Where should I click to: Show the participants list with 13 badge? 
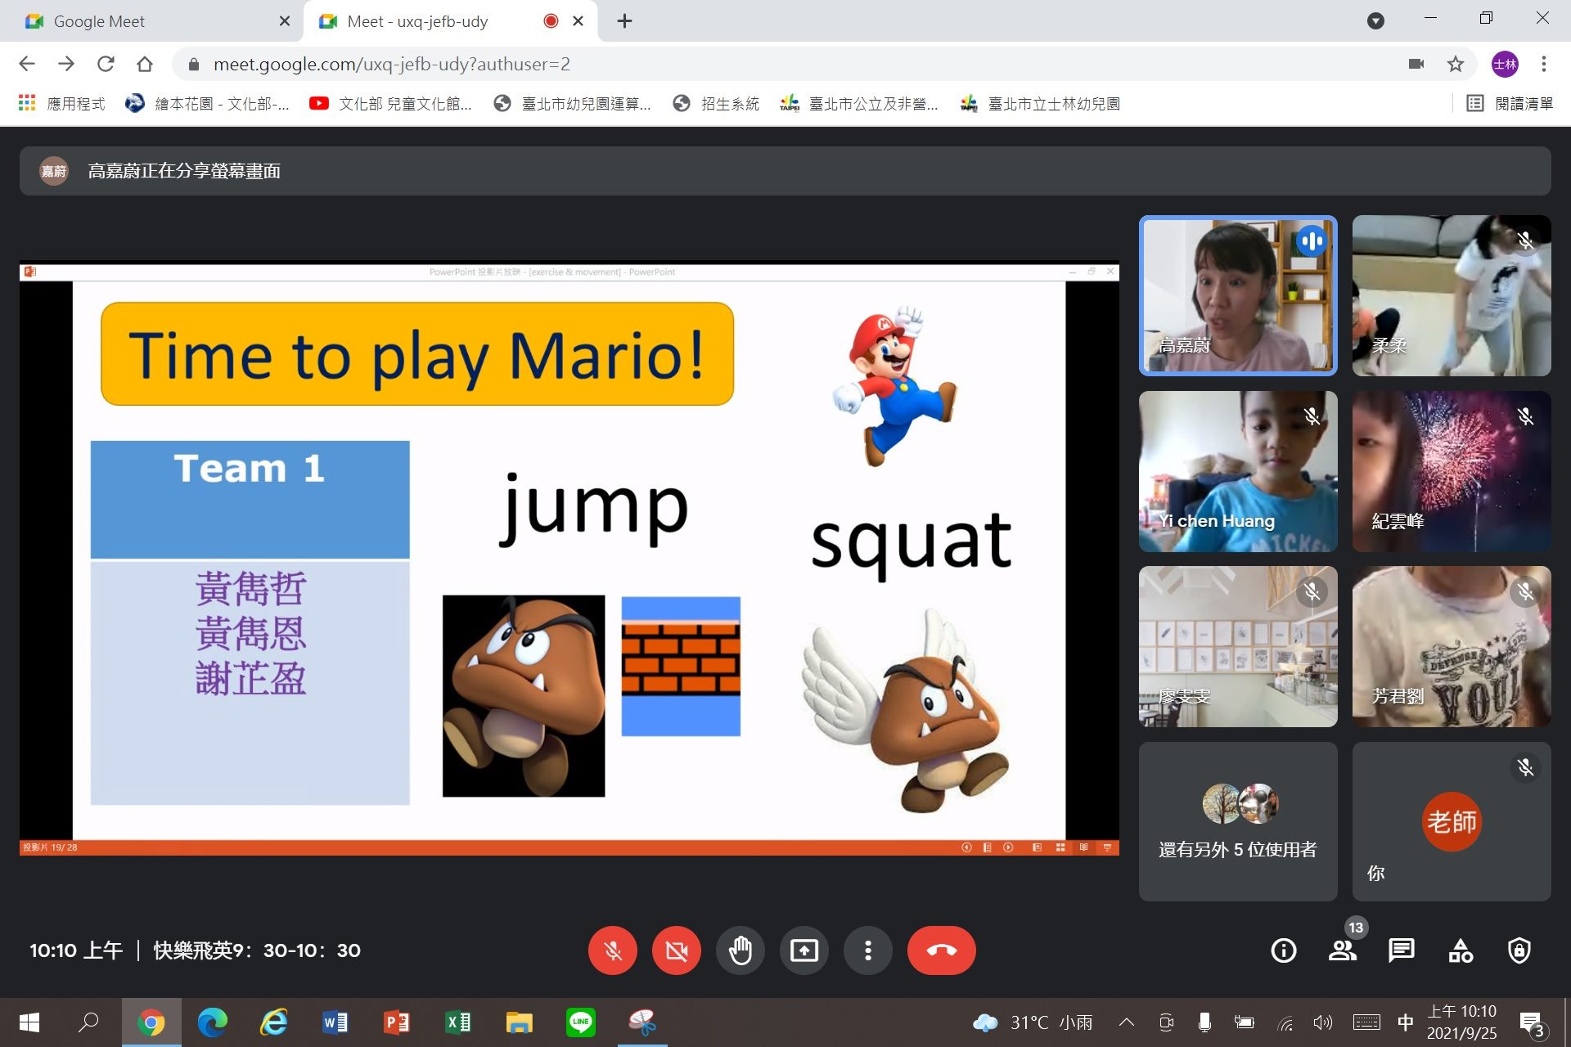coord(1343,950)
